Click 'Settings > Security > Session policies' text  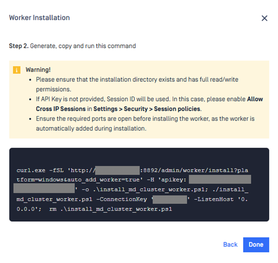pyautogui.click(x=147, y=109)
